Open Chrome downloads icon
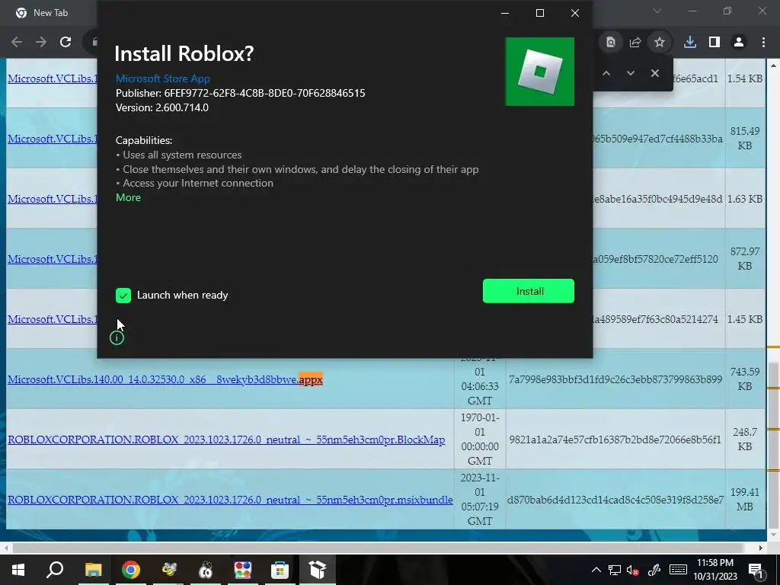 point(690,43)
